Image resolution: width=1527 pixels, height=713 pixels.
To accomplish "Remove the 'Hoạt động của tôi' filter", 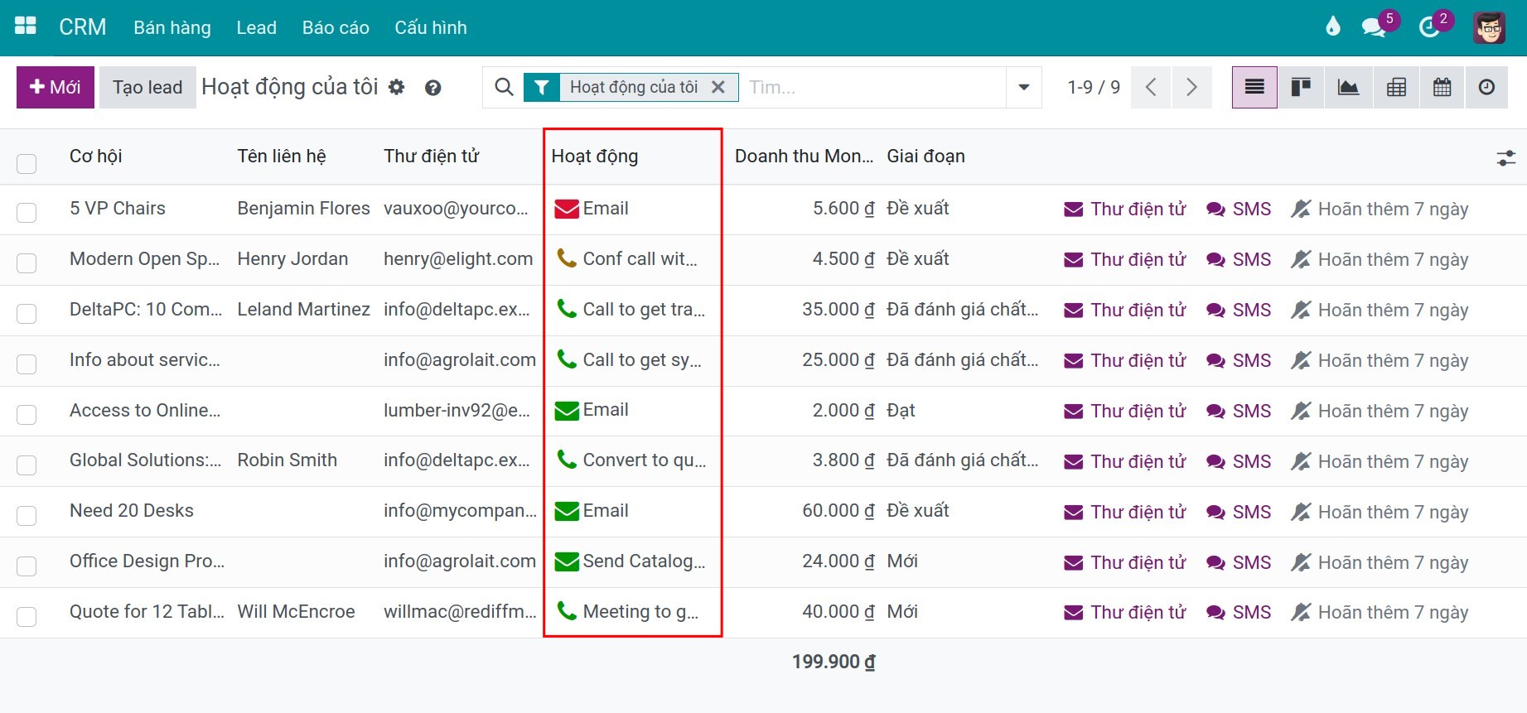I will (x=718, y=87).
